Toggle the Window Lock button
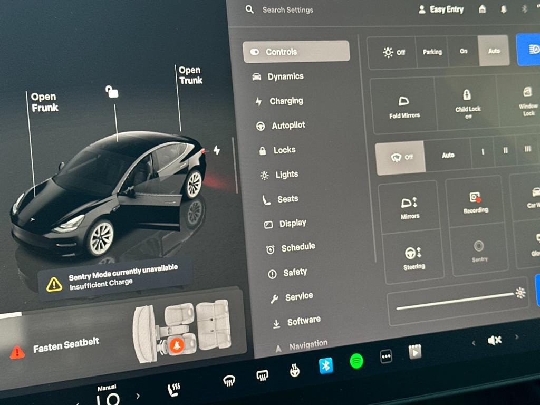This screenshot has height=405, width=540. pos(527,101)
